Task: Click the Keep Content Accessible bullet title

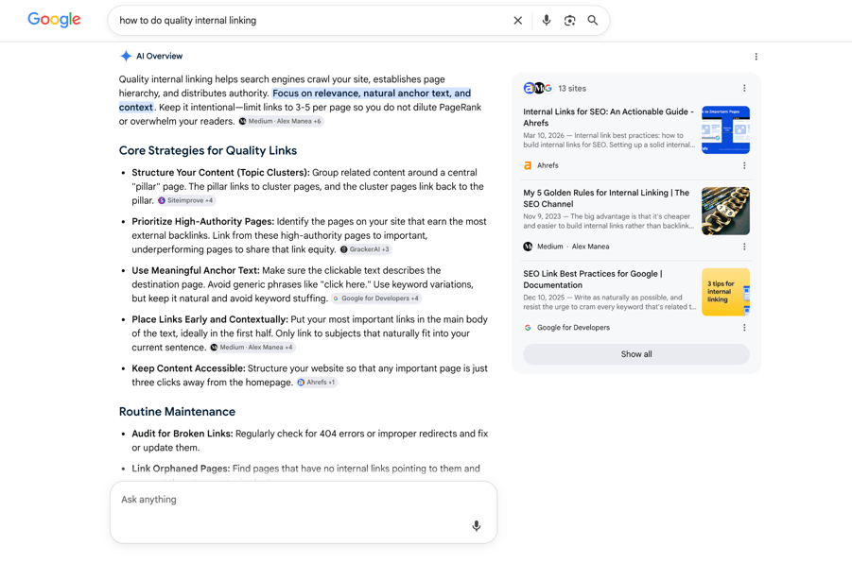Action: tap(188, 368)
